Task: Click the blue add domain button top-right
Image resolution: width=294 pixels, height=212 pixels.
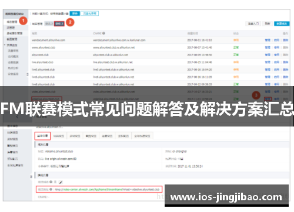Action: pos(282,23)
